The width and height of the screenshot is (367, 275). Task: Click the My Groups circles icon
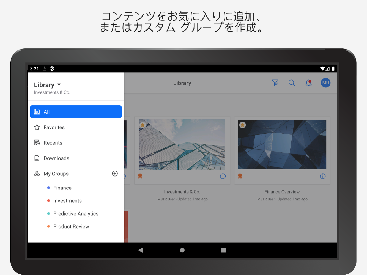click(x=37, y=174)
